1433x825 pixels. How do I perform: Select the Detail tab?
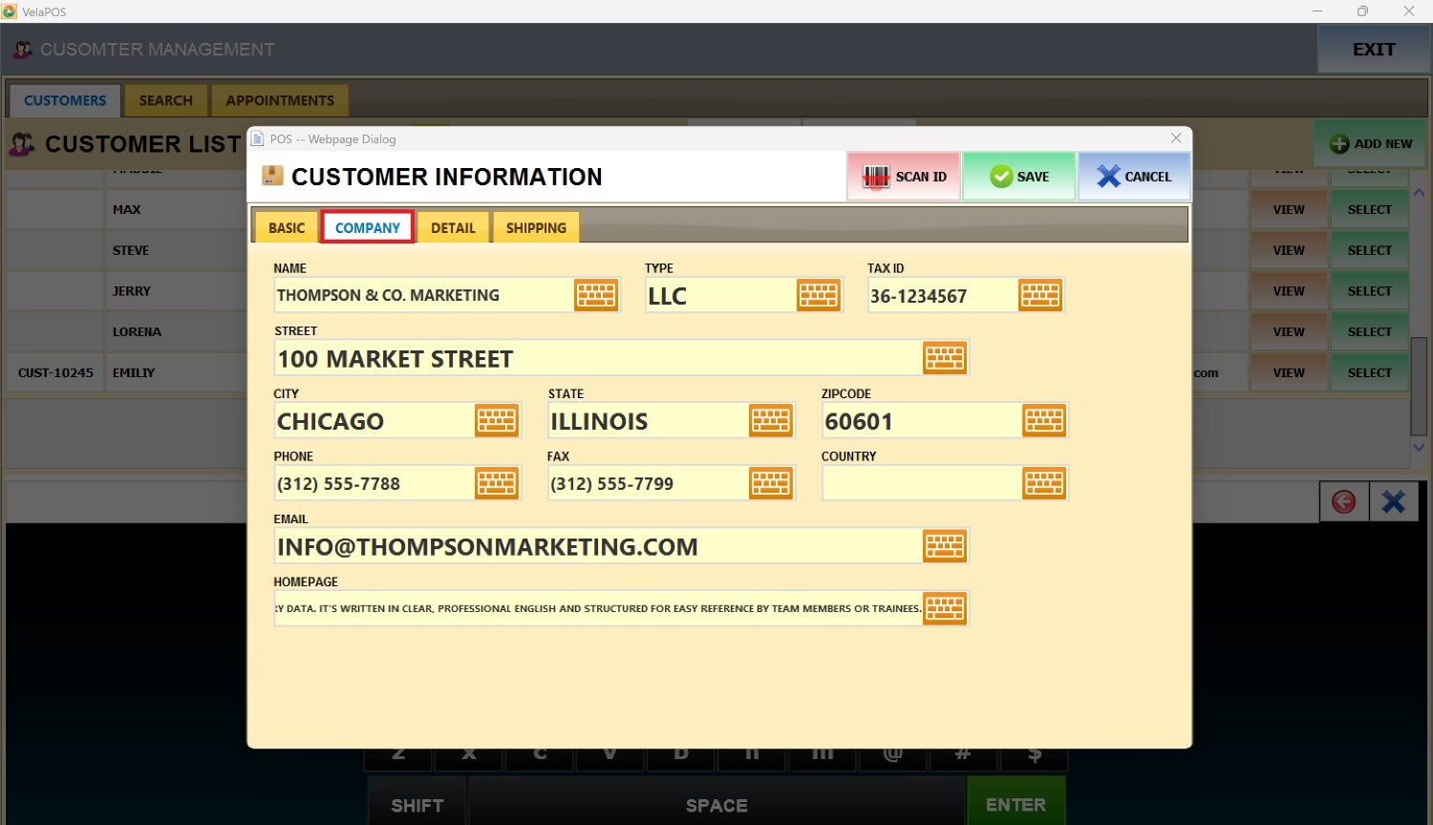pyautogui.click(x=453, y=228)
